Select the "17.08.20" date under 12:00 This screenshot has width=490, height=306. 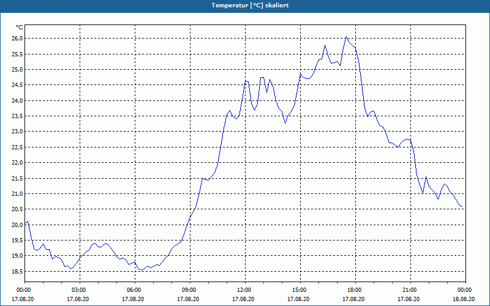tap(243, 299)
